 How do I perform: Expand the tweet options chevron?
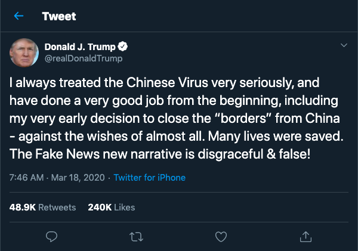pos(344,45)
